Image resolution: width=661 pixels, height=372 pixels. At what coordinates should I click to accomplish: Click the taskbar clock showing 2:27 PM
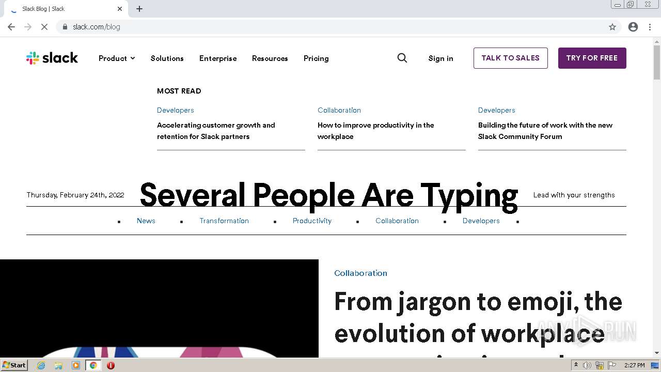pos(634,365)
